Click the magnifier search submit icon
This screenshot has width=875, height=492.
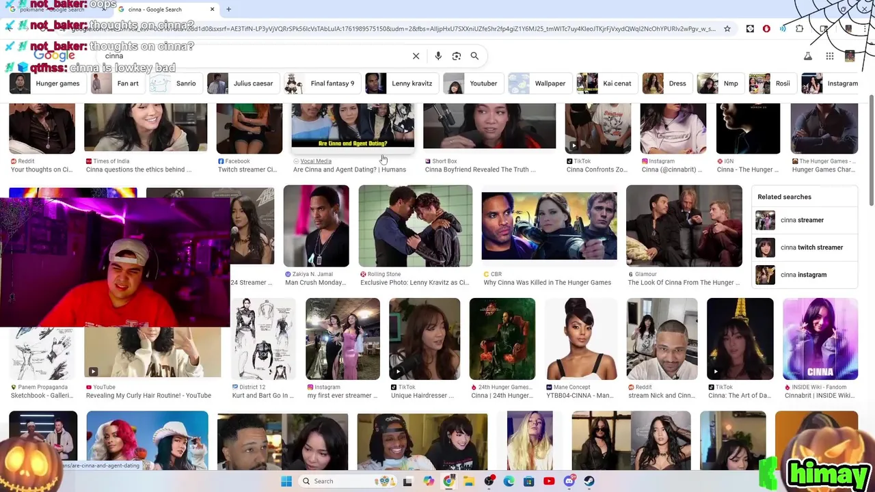(474, 56)
